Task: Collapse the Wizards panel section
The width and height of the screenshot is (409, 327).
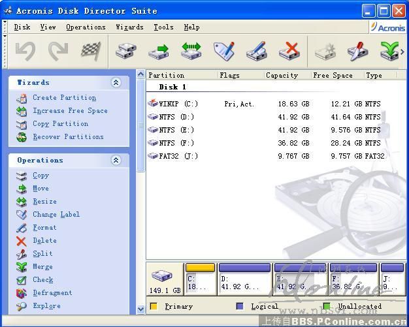Action: pyautogui.click(x=116, y=83)
